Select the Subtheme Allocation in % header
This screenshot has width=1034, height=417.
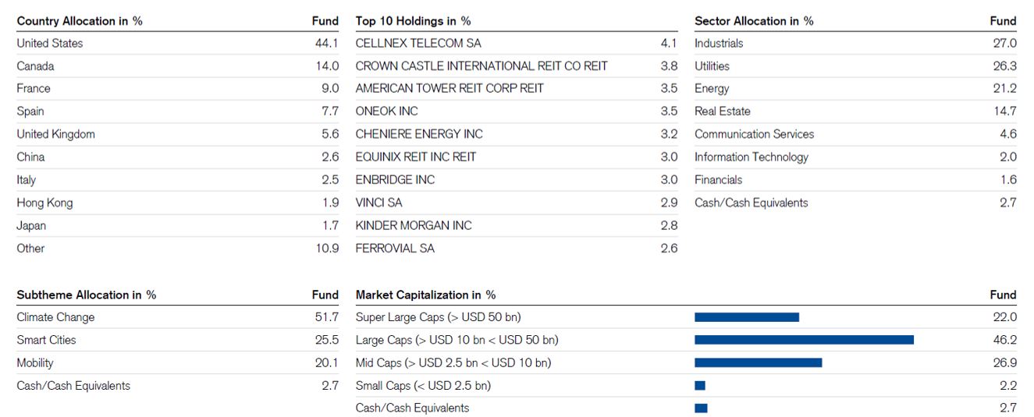tap(86, 295)
